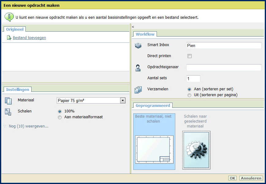266x184 pixels.
Task: Click the job owner person icon
Action: [x=138, y=68]
